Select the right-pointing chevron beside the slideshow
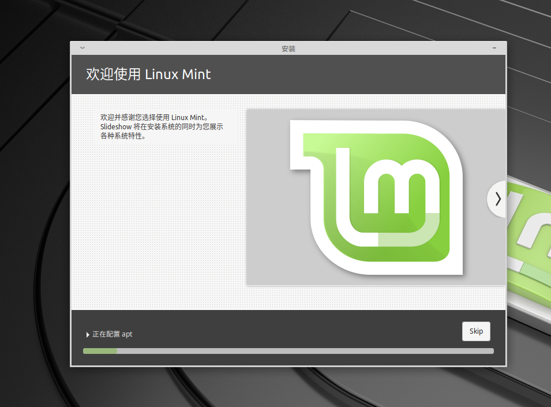Screen dimensions: 551x407 tap(497, 199)
